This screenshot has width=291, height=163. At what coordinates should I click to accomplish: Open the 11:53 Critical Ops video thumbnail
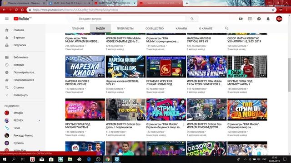(x=207, y=110)
